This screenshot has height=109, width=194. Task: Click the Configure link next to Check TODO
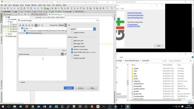[x=93, y=52]
